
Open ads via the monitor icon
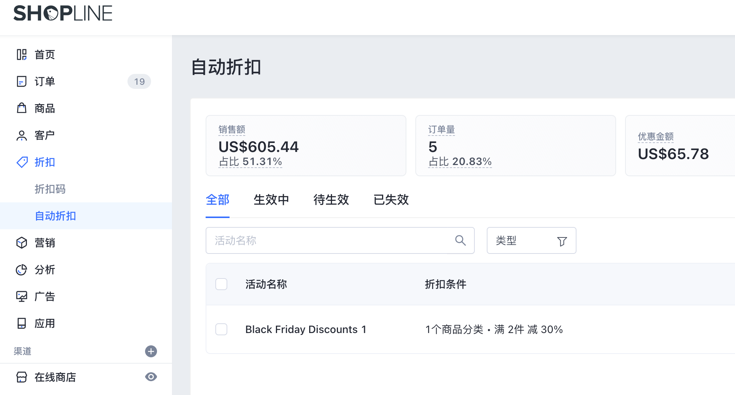(x=22, y=296)
